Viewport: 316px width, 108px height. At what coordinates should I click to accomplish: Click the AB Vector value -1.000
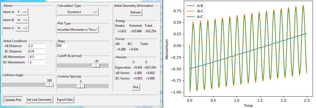point(138,73)
